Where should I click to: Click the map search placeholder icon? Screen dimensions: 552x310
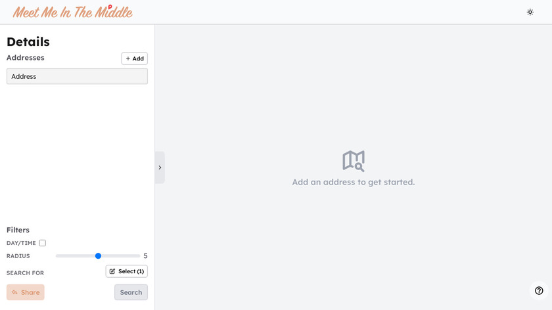pos(354,160)
